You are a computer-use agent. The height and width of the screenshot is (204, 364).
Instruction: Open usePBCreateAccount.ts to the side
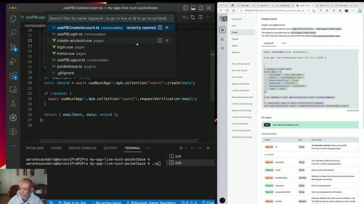tap(160, 28)
